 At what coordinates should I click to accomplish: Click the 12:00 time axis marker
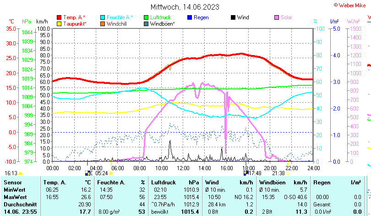click(x=183, y=167)
